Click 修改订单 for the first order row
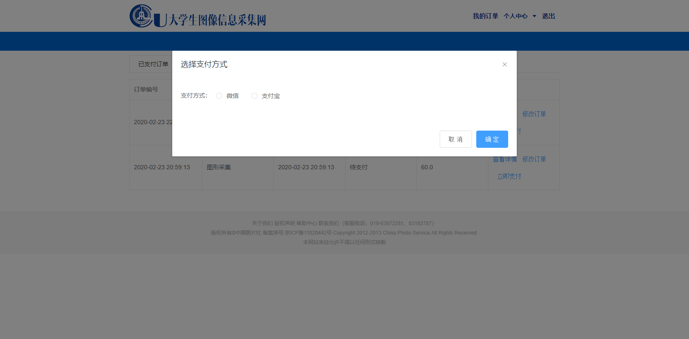The height and width of the screenshot is (339, 689). click(534, 114)
